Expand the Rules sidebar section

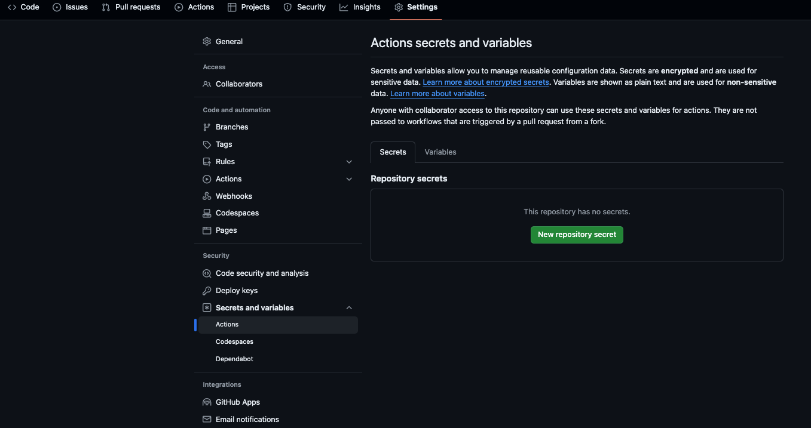click(x=348, y=161)
